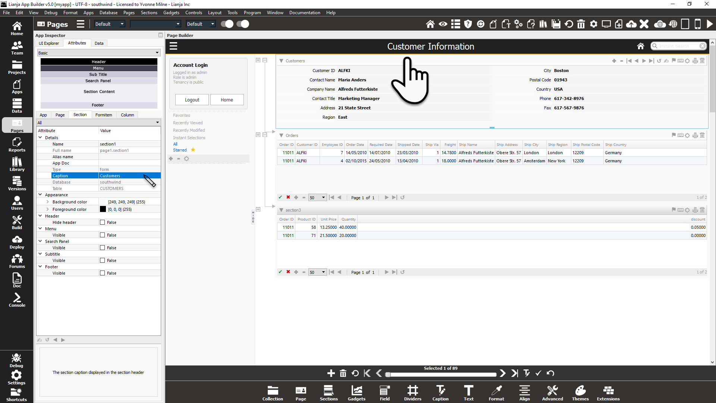Screen dimensions: 716x403
Task: Open the Console workspace
Action: click(x=17, y=300)
